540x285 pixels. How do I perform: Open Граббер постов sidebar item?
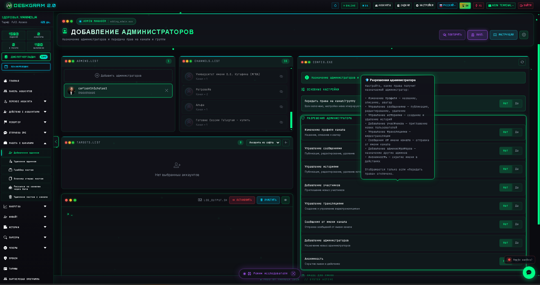[26, 170]
